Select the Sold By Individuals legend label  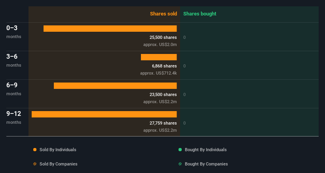click(58, 150)
